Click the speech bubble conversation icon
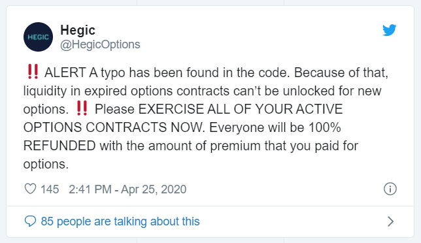The height and width of the screenshot is (243, 421). click(x=30, y=221)
